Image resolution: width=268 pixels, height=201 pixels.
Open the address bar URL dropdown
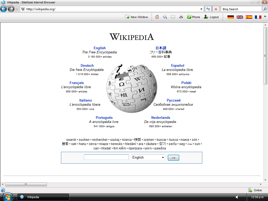coord(201,9)
